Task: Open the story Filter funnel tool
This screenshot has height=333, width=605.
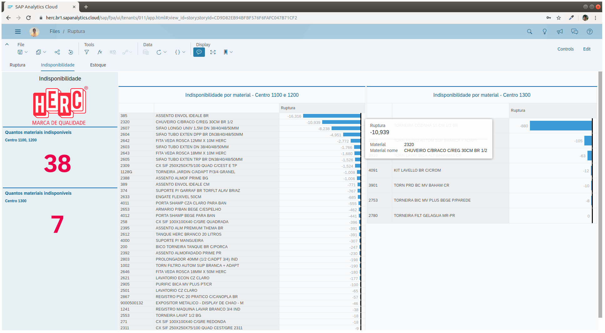Action: click(x=87, y=52)
